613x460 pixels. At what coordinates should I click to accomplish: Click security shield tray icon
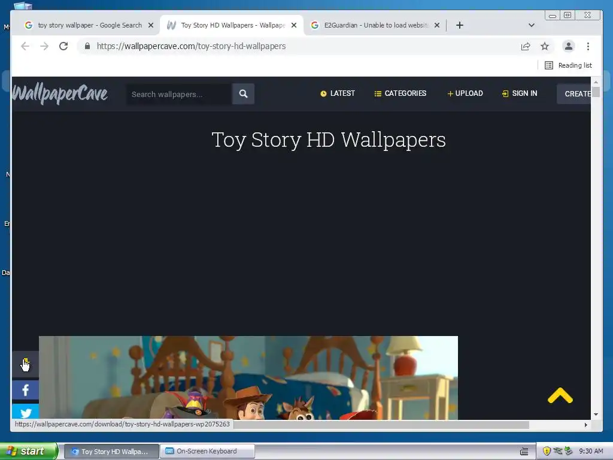click(547, 451)
